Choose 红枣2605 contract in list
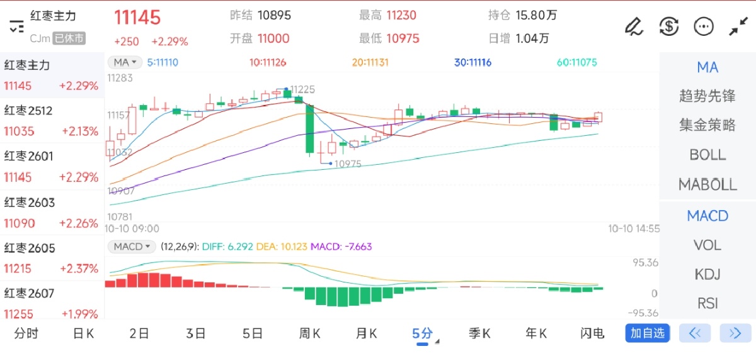The image size is (756, 356). tap(52, 258)
